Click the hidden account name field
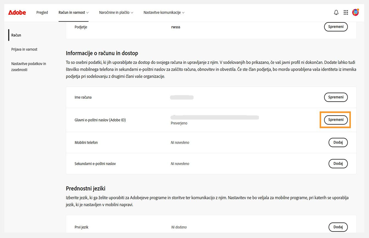 [182, 97]
